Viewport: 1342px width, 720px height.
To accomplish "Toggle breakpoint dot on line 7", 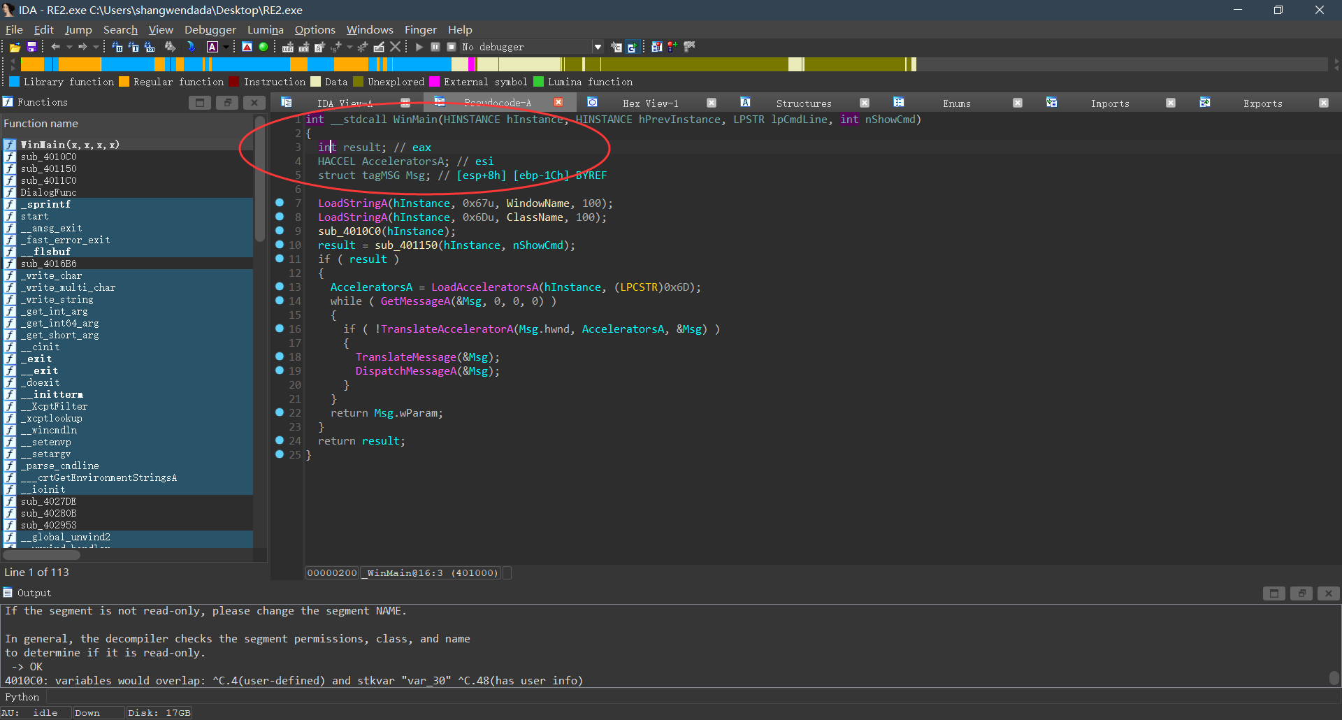I will coord(280,203).
